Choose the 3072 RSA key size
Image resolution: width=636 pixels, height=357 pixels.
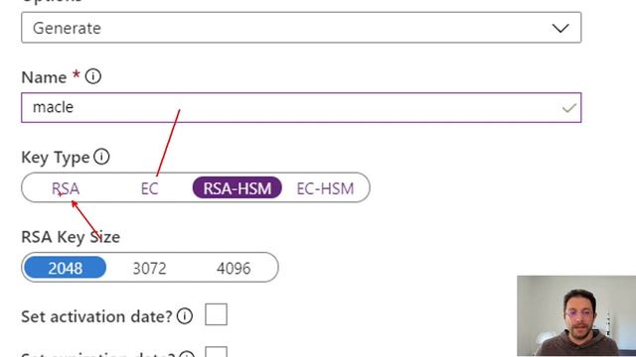tap(149, 268)
